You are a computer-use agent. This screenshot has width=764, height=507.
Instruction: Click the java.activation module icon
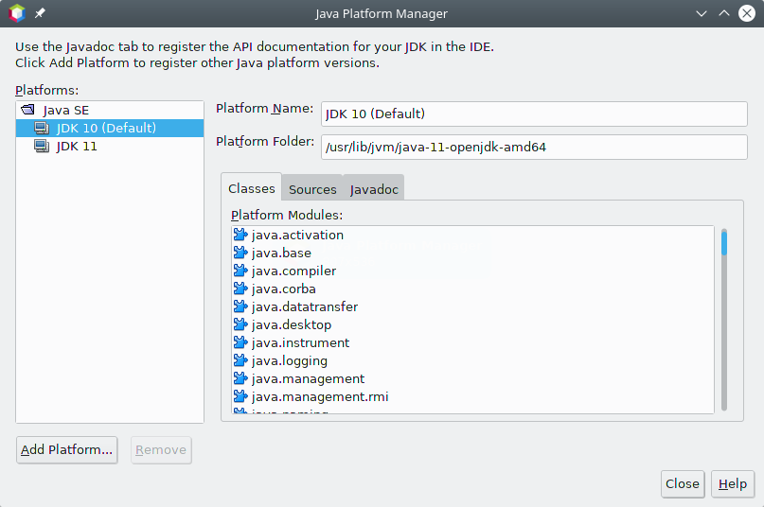click(240, 235)
